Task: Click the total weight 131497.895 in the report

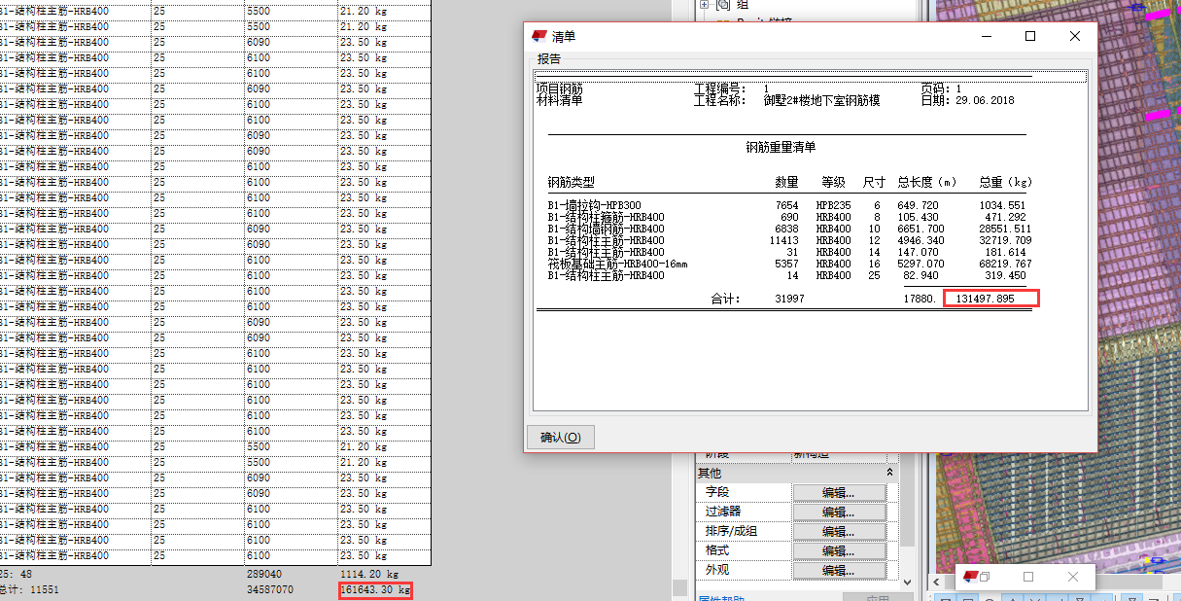Action: click(x=985, y=299)
